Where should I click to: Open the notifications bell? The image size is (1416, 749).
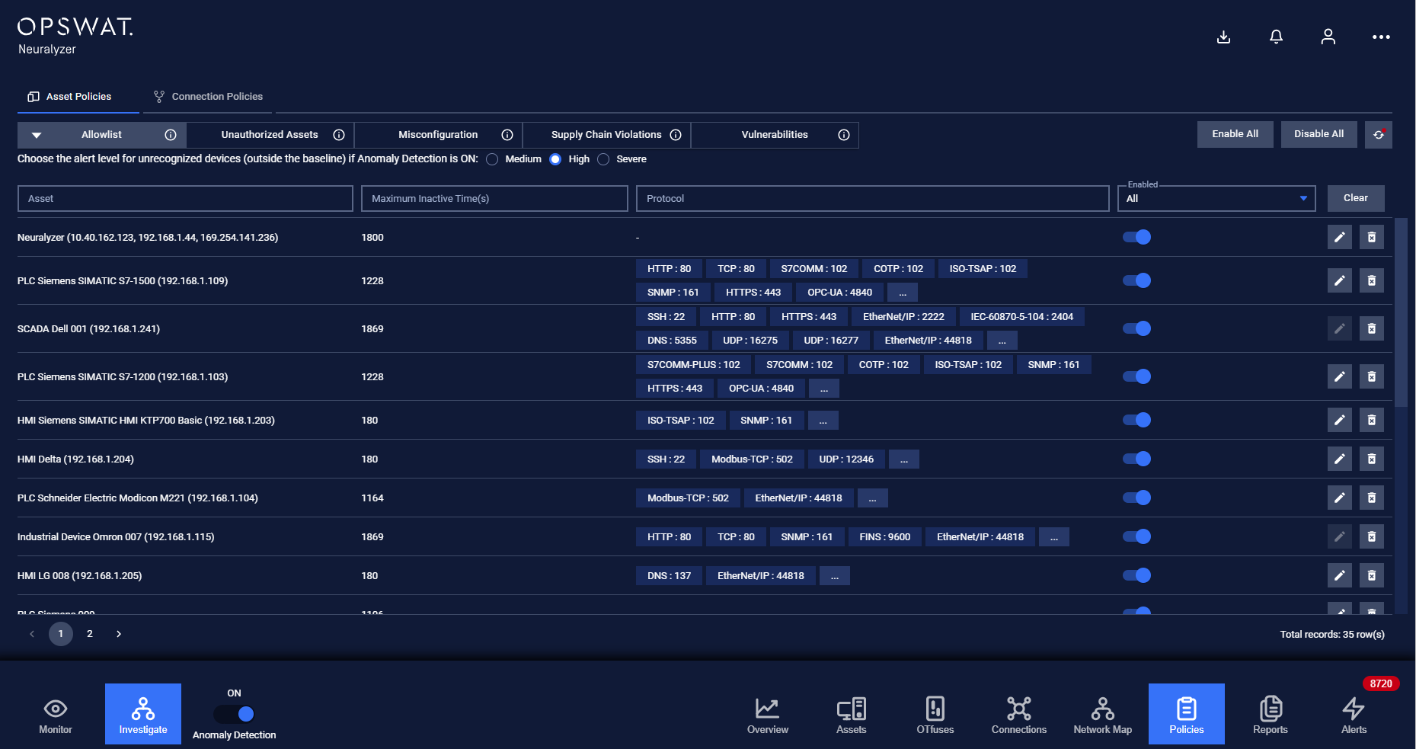(x=1276, y=37)
